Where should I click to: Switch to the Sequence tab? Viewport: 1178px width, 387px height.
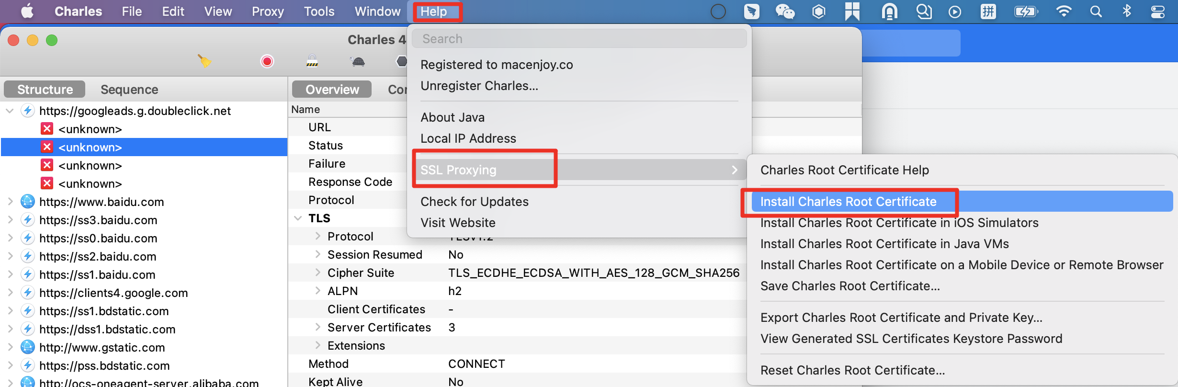(x=129, y=89)
